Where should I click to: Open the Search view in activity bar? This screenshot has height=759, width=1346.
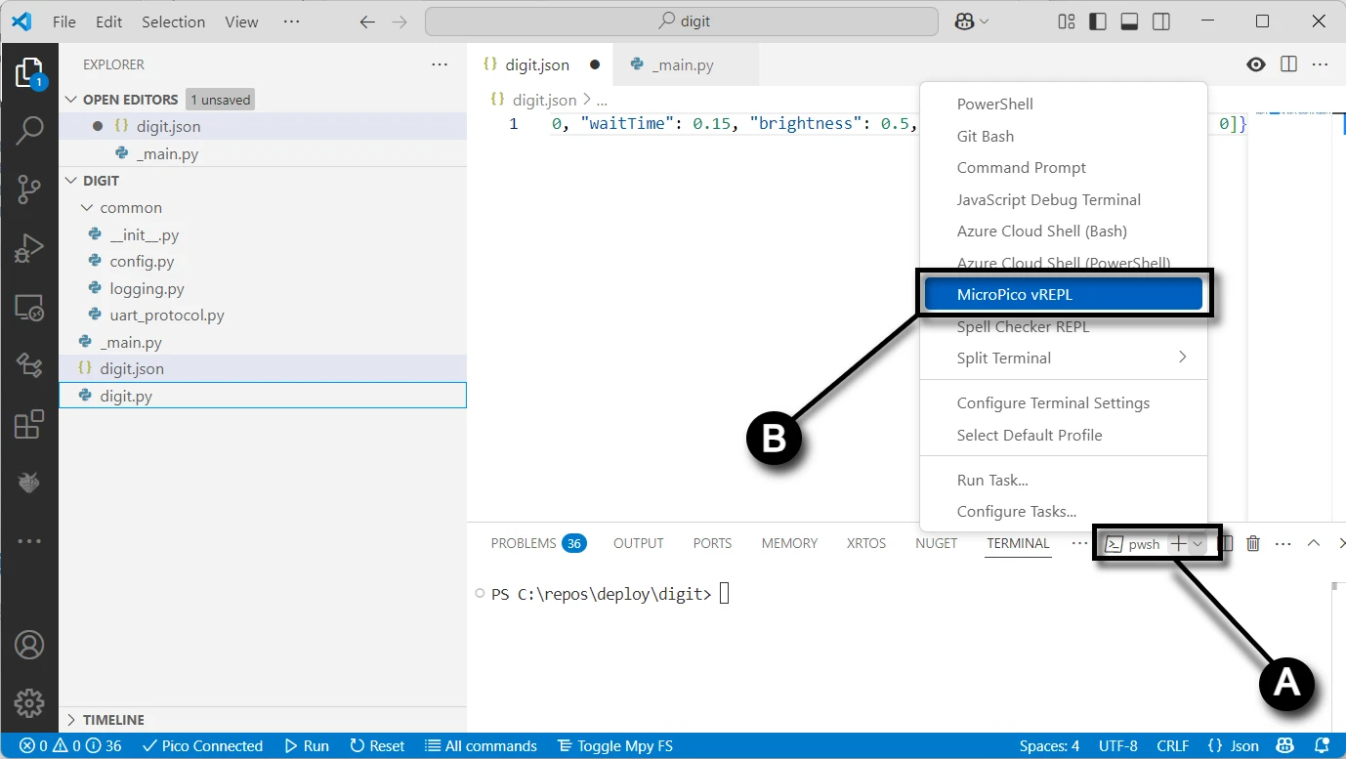29,130
